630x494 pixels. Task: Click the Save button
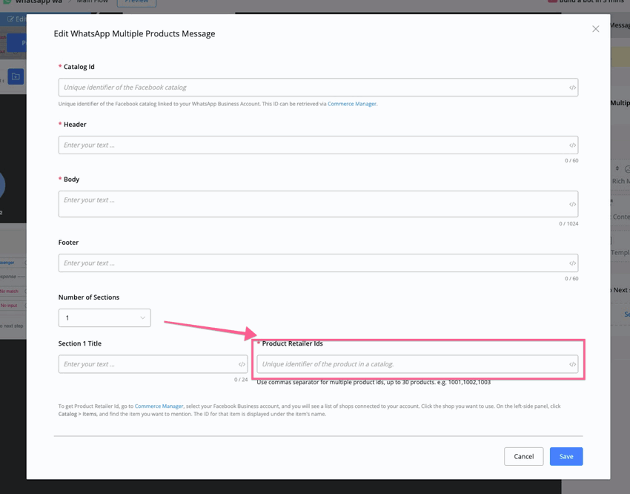566,456
